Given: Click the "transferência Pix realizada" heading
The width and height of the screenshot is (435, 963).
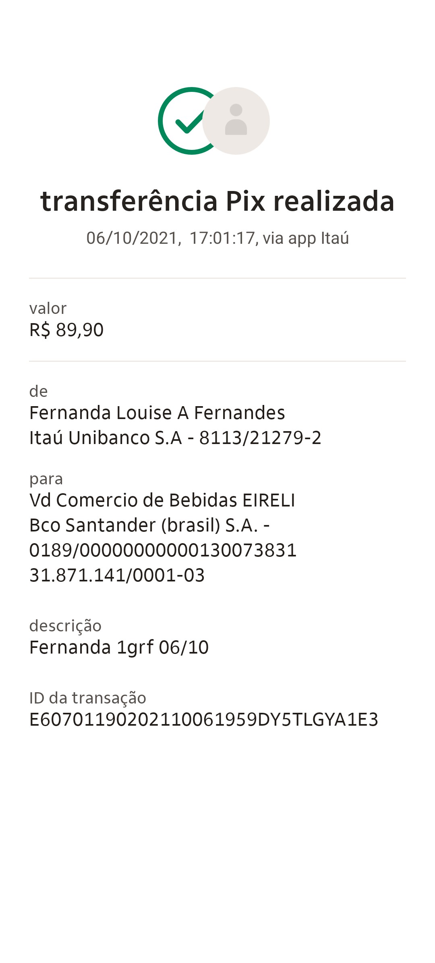Looking at the screenshot, I should click(217, 201).
